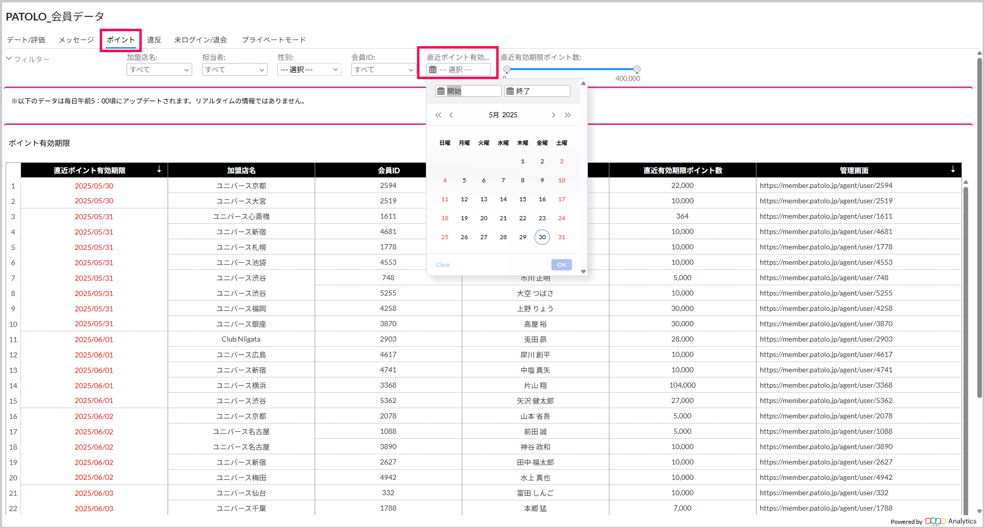Click ユニバース心斎橋 cell

tap(241, 216)
